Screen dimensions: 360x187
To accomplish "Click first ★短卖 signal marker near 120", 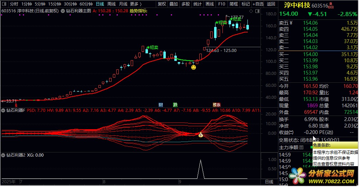I will pyautogui.click(x=152, y=48).
